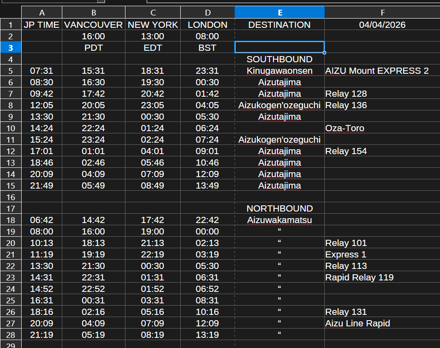Click JP time '06:42' cell
The height and width of the screenshot is (348, 440).
click(x=42, y=220)
